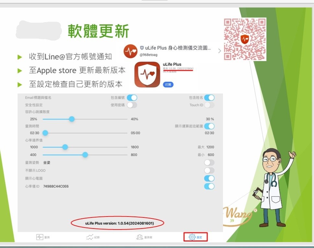Image resolution: width=314 pixels, height=248 pixels.
Task: Open the uLife Plus shield app icon
Action: [147, 75]
